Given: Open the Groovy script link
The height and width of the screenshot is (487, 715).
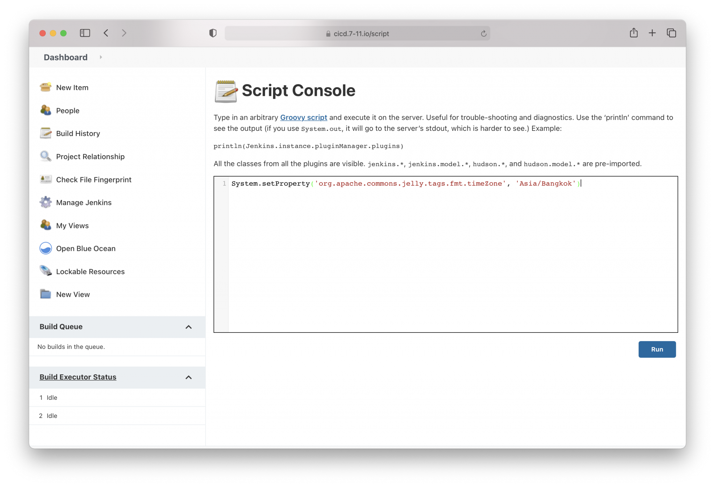Looking at the screenshot, I should coord(303,118).
